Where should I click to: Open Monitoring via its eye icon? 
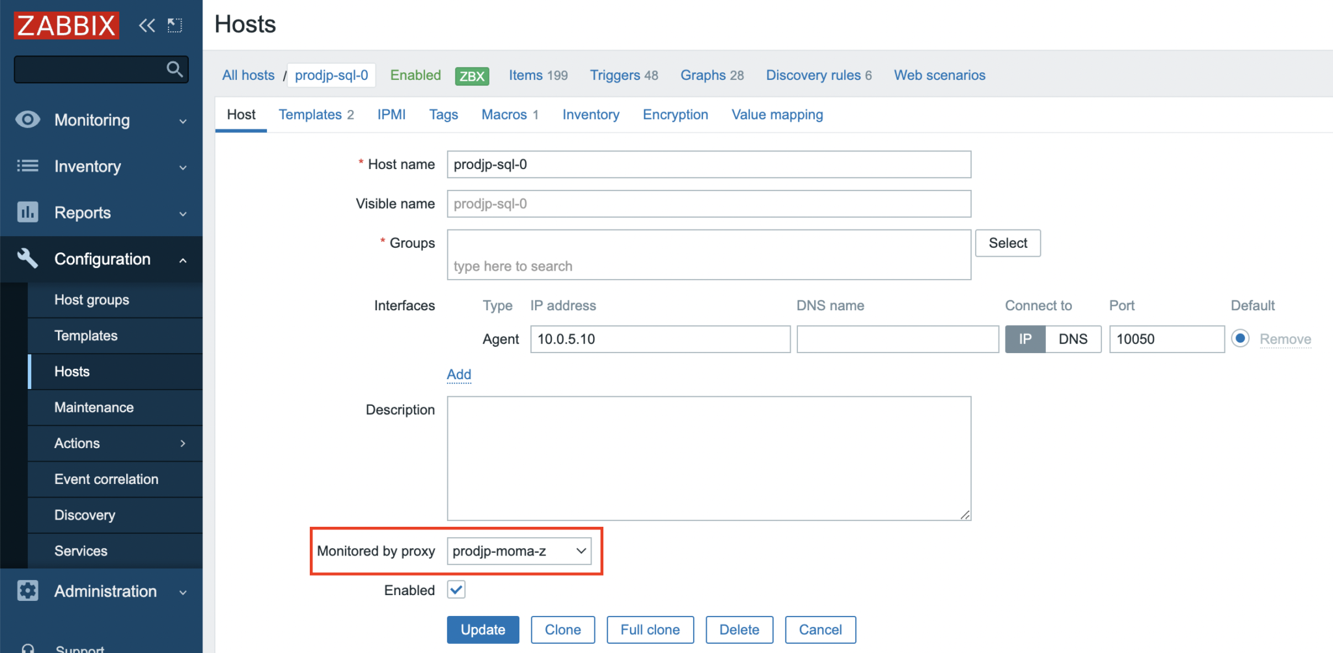[27, 120]
